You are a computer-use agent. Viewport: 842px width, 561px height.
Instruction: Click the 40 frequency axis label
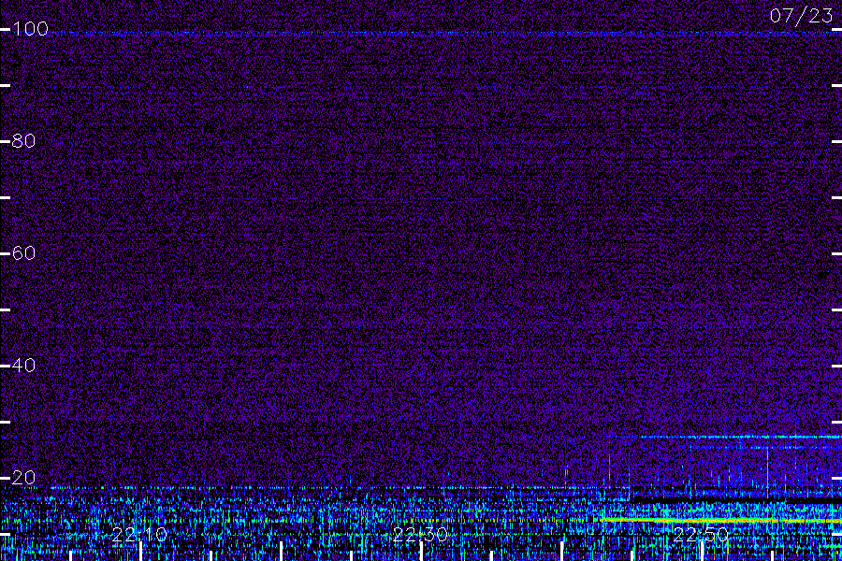[x=23, y=365]
